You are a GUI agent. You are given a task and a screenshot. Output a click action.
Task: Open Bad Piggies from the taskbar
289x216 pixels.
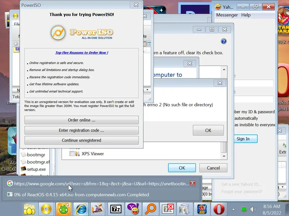pyautogui.click(x=63, y=209)
